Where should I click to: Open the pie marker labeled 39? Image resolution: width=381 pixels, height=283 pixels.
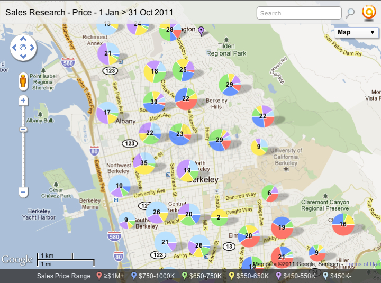point(154,102)
